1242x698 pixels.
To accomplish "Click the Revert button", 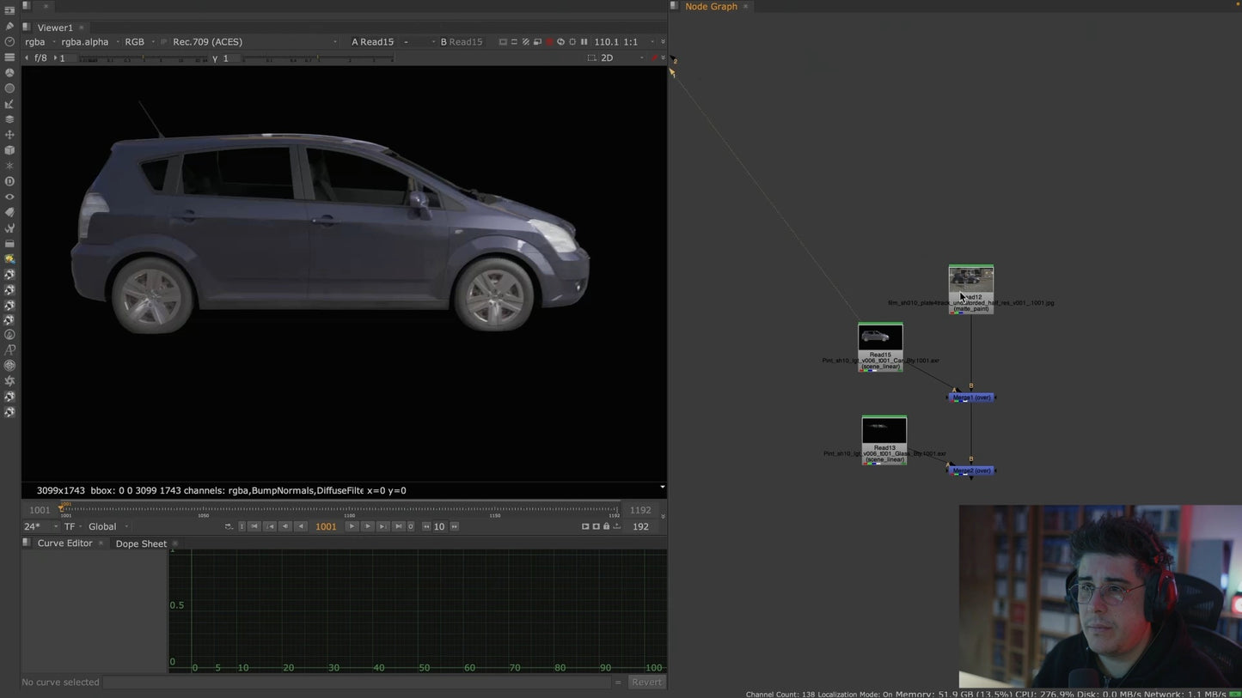I will pos(646,683).
